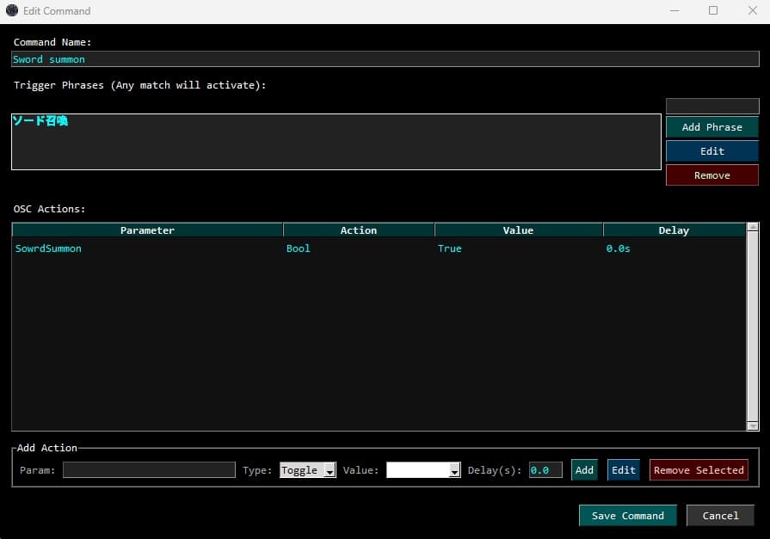Click the Add Phrase button
Viewport: 770px width, 539px height.
coord(711,127)
